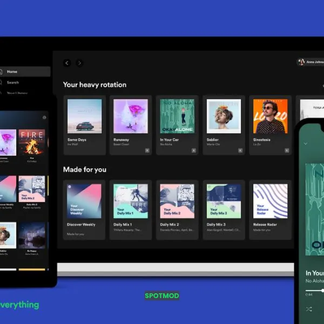Go forward with the right arrow button
Viewport: 324px width, 324px height.
79,63
